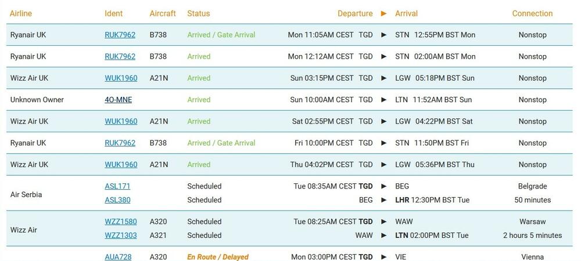Click the Departure column header
Viewport: 581px width, 261px height.
coord(355,13)
